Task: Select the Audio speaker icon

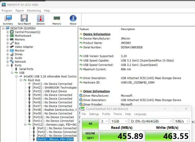Action: click(x=12, y=58)
